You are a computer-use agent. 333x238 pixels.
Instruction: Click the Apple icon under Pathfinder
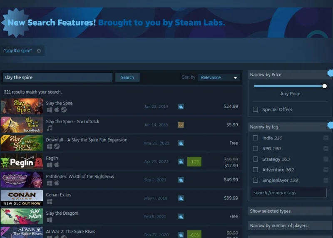(57, 183)
